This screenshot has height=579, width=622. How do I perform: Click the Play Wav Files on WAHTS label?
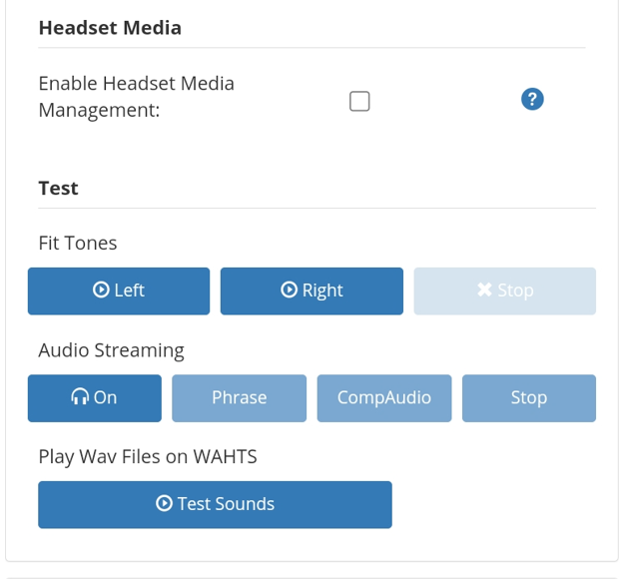[148, 456]
